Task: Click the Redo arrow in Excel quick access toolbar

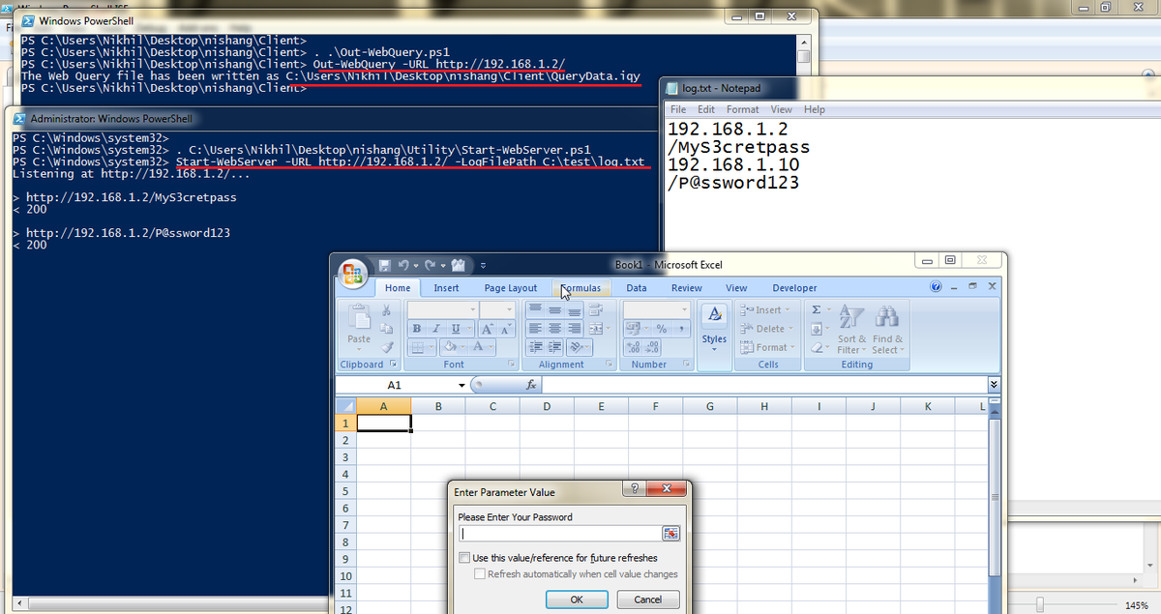Action: pyautogui.click(x=430, y=264)
